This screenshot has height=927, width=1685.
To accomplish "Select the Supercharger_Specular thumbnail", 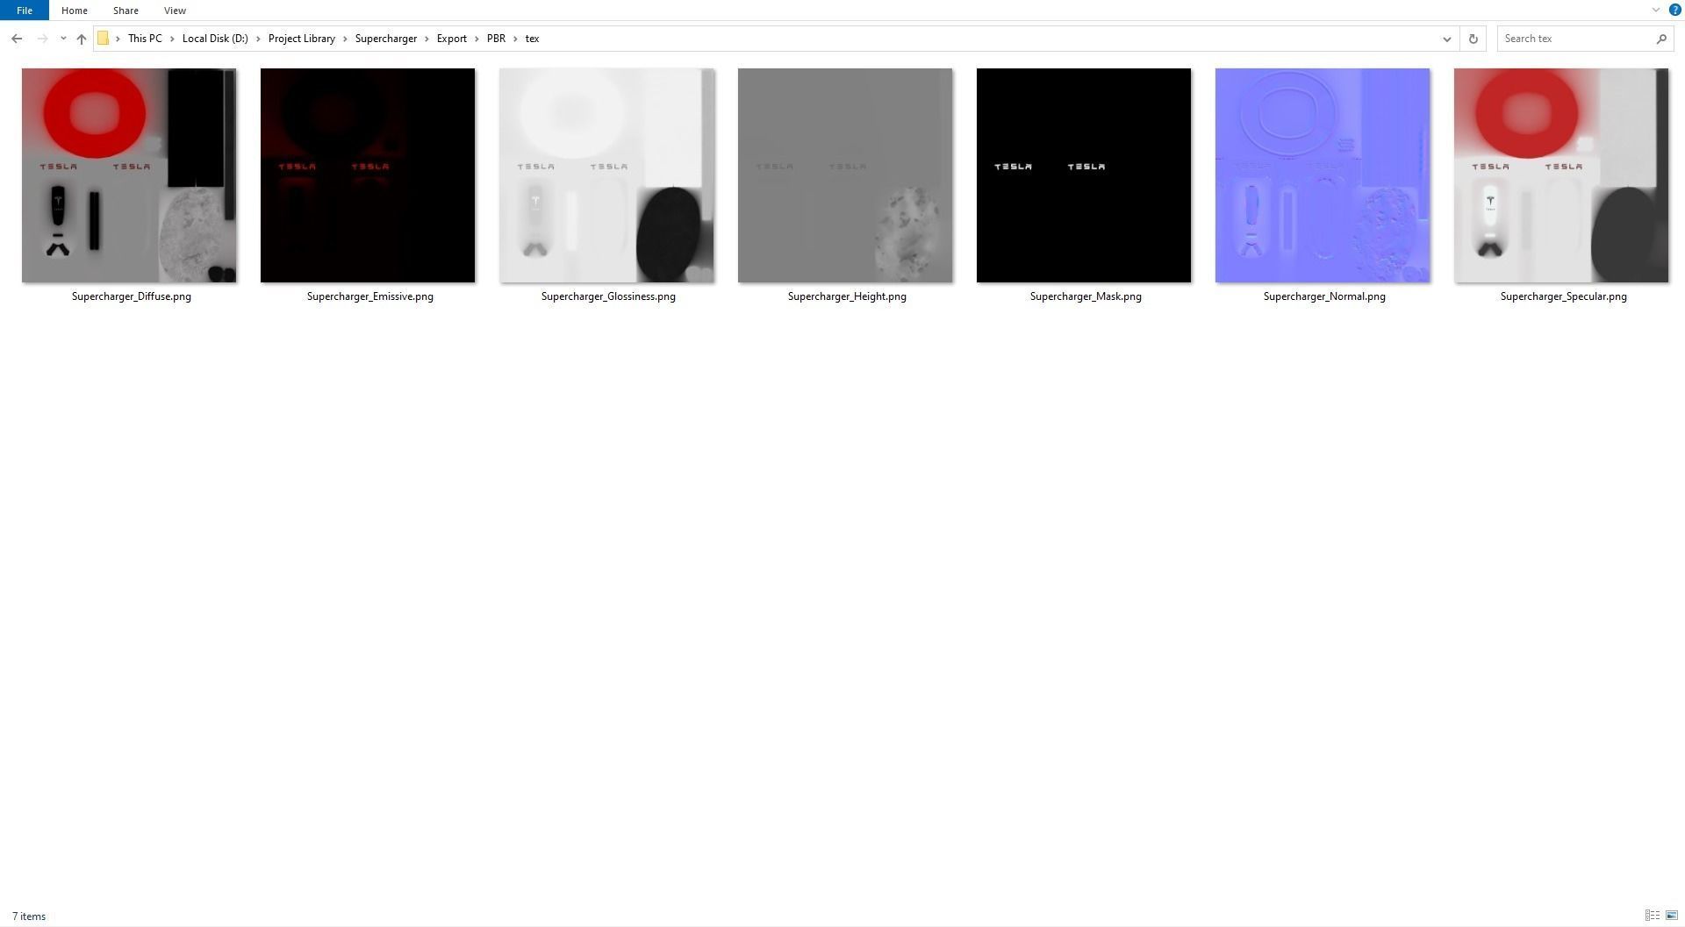I will (1561, 175).
